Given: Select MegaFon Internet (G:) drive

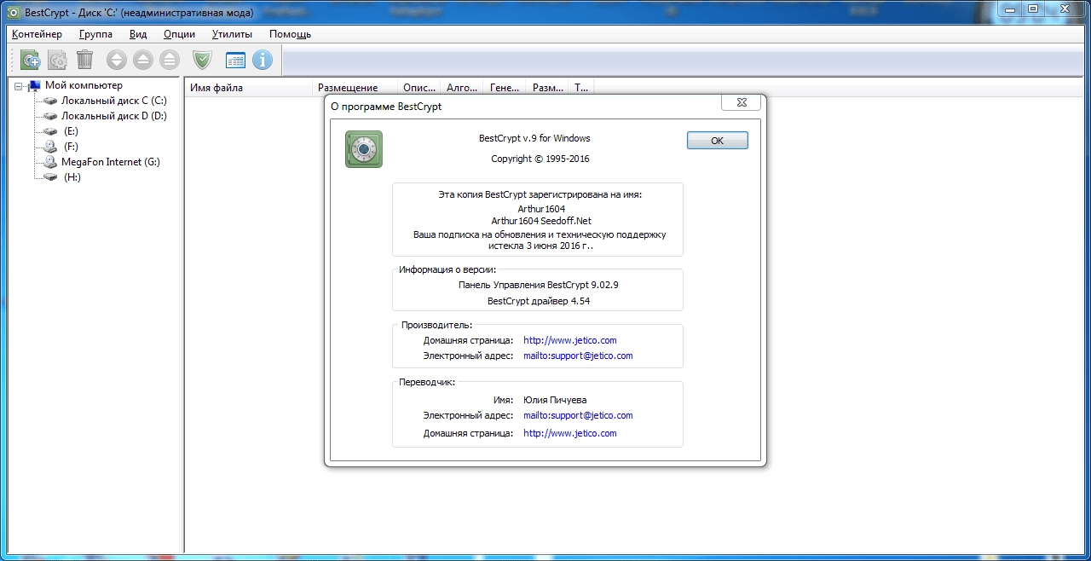Looking at the screenshot, I should pyautogui.click(x=111, y=162).
